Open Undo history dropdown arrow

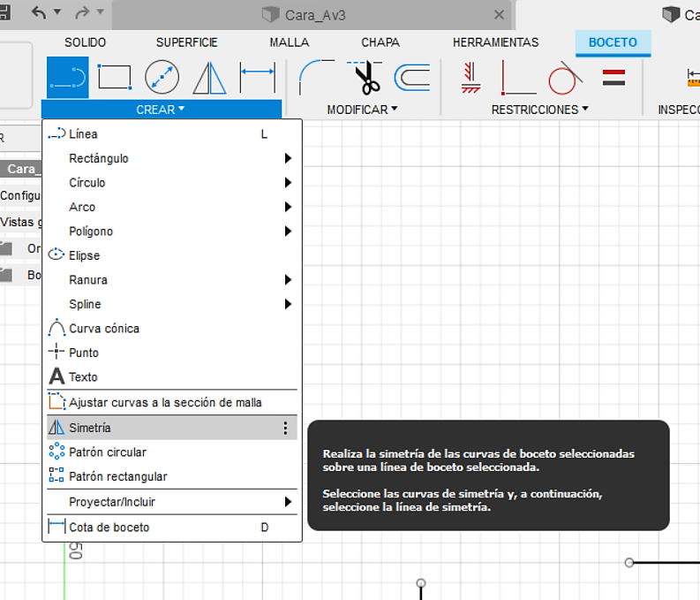pyautogui.click(x=57, y=11)
